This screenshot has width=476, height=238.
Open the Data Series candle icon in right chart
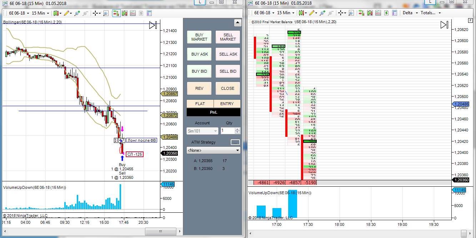click(370, 13)
